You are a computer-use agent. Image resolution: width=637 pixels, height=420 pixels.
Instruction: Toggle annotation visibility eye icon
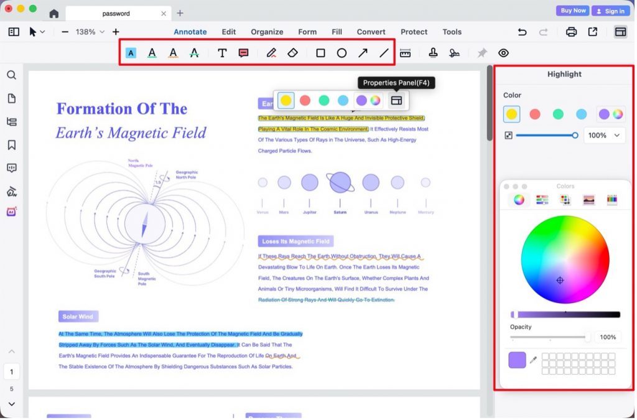(x=503, y=53)
